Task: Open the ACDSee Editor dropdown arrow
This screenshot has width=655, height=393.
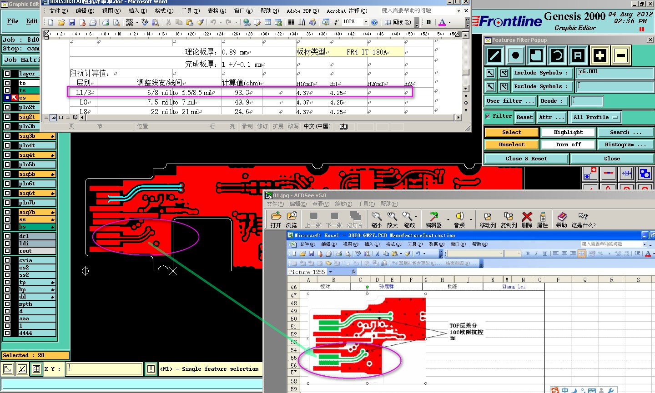Action: pyautogui.click(x=448, y=219)
